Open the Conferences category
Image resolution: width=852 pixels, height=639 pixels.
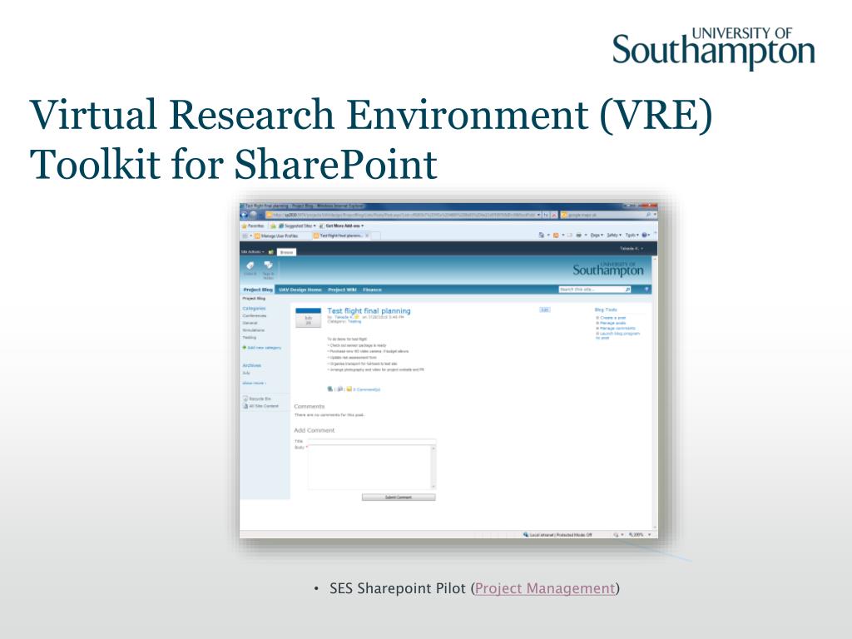[x=255, y=315]
